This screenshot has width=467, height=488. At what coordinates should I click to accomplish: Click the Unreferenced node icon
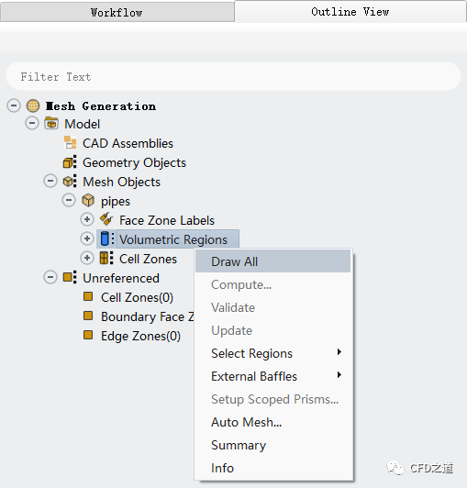pyautogui.click(x=70, y=277)
